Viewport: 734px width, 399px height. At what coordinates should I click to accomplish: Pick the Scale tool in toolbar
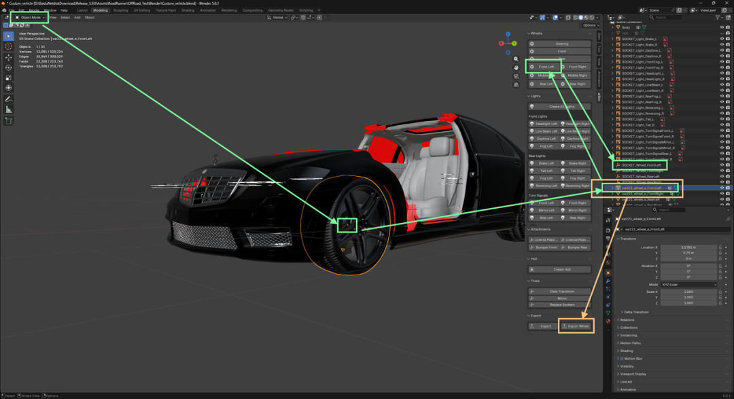8,77
